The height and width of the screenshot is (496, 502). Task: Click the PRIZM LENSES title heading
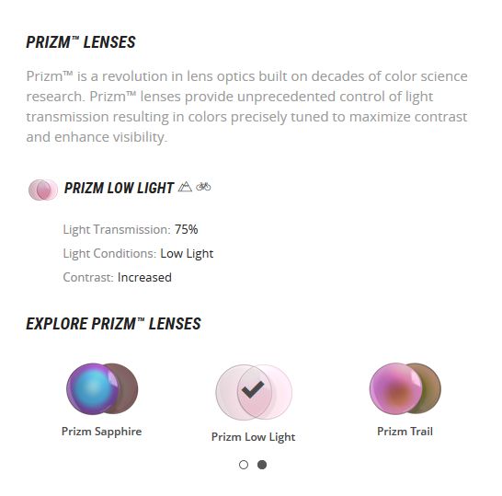click(x=81, y=42)
